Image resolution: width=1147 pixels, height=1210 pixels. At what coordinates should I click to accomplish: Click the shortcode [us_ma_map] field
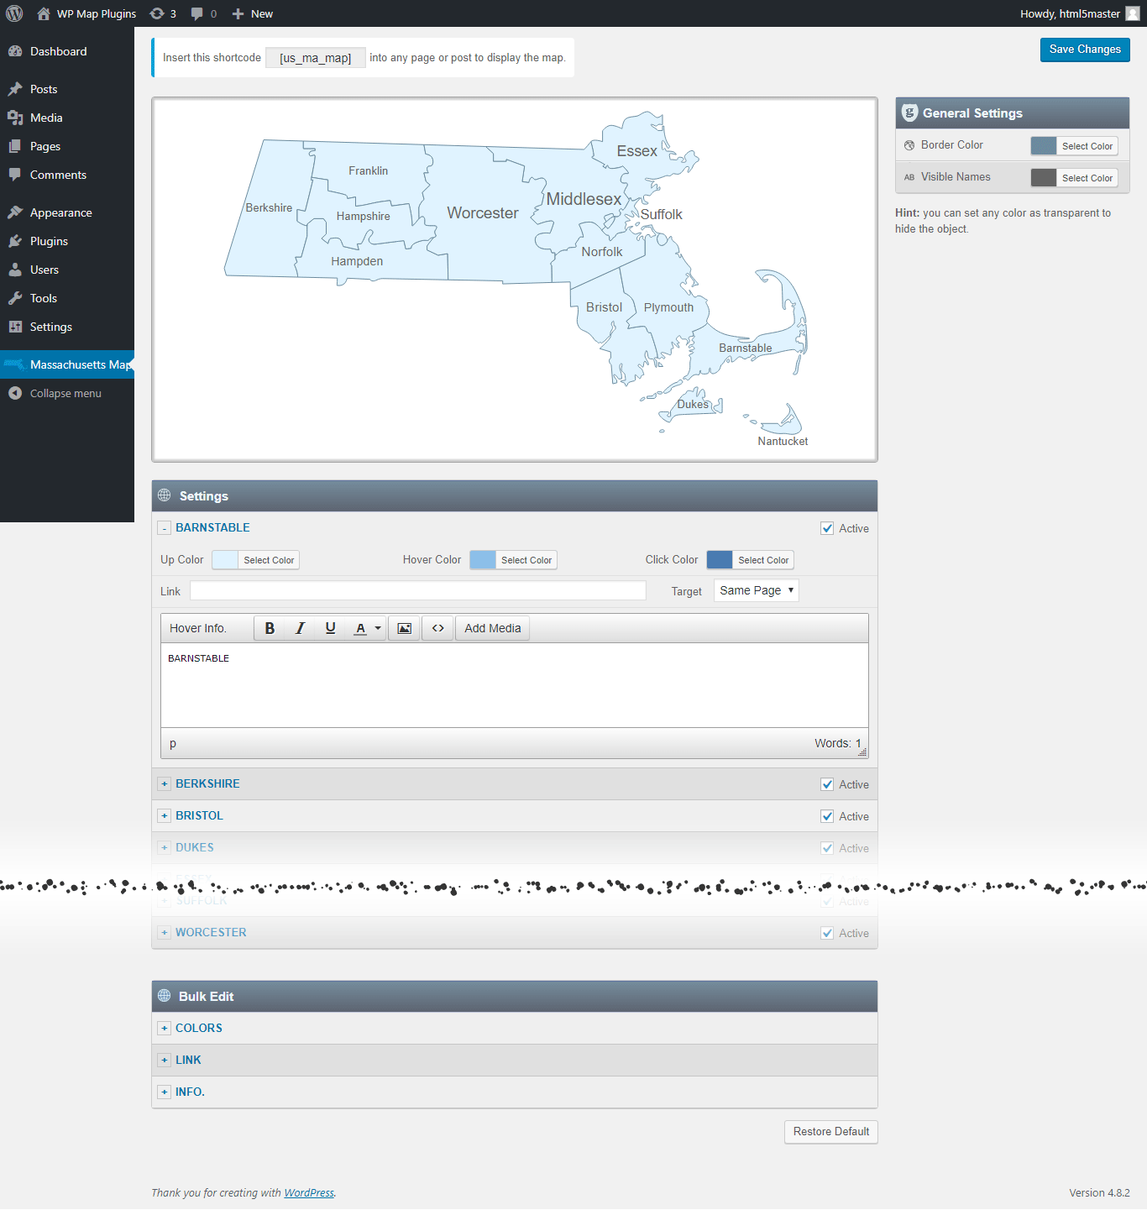316,58
